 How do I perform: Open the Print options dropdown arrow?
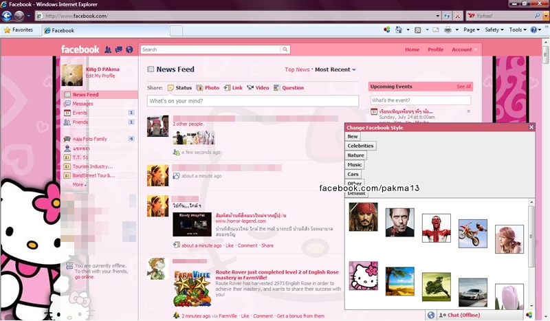point(456,30)
